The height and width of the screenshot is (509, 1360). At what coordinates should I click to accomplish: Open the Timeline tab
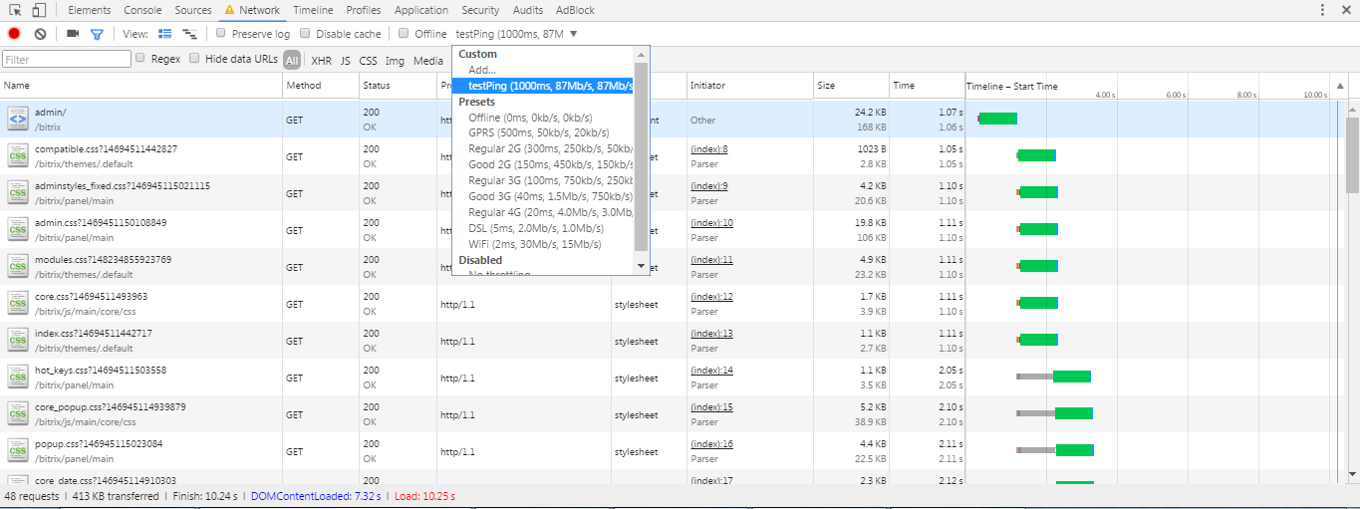coord(313,10)
